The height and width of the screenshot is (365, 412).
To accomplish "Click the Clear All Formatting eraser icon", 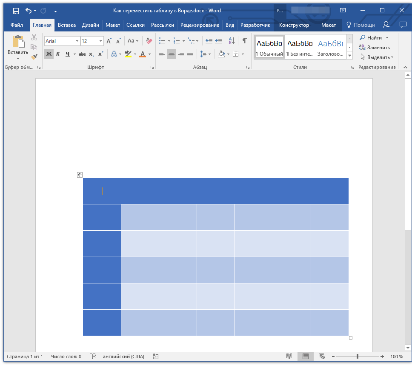I will pos(149,41).
